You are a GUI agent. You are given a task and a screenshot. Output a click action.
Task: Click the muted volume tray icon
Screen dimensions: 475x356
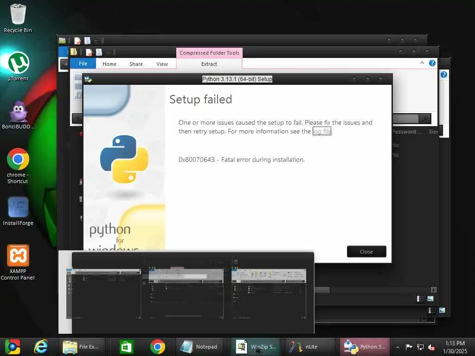point(431,347)
